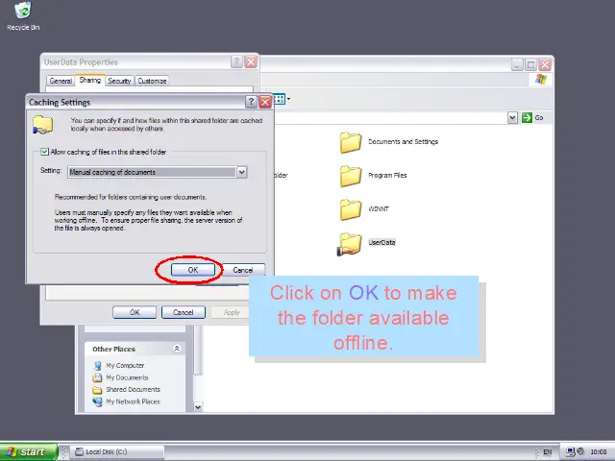Click the Caching Settings help question-mark icon

click(252, 102)
